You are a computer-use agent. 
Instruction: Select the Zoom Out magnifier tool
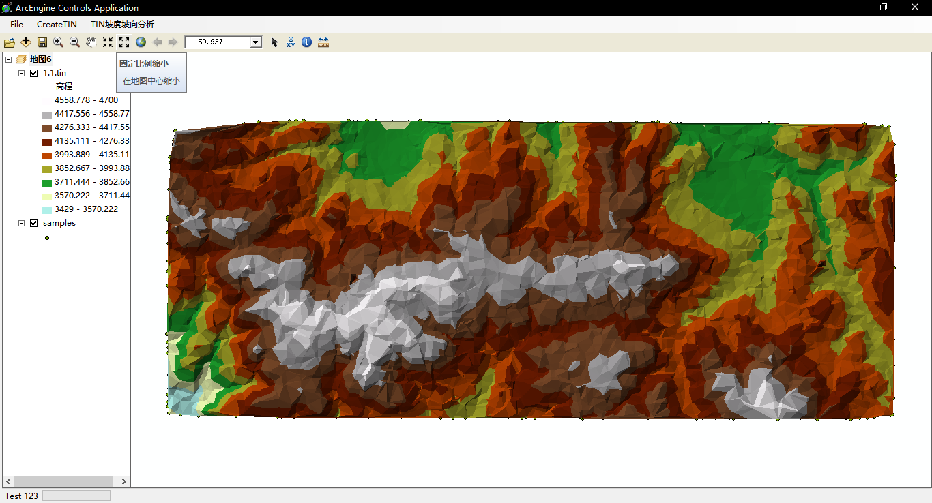click(75, 42)
